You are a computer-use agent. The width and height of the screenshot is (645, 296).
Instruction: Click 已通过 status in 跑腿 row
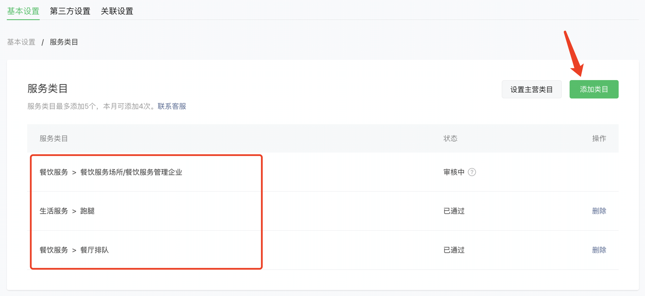click(454, 211)
